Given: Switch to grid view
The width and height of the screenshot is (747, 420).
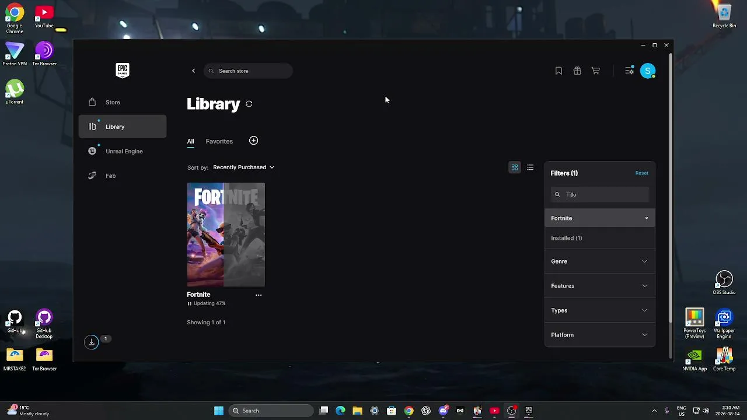Looking at the screenshot, I should pos(515,167).
